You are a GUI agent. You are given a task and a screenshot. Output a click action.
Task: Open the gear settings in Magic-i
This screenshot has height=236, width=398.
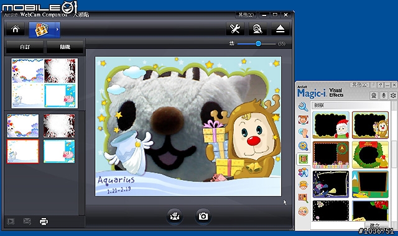pos(393,96)
